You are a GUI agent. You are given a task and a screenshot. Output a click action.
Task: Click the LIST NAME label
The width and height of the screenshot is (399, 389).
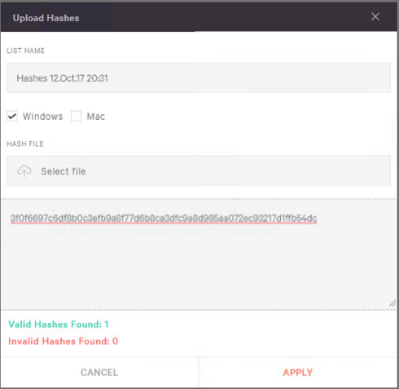26,51
